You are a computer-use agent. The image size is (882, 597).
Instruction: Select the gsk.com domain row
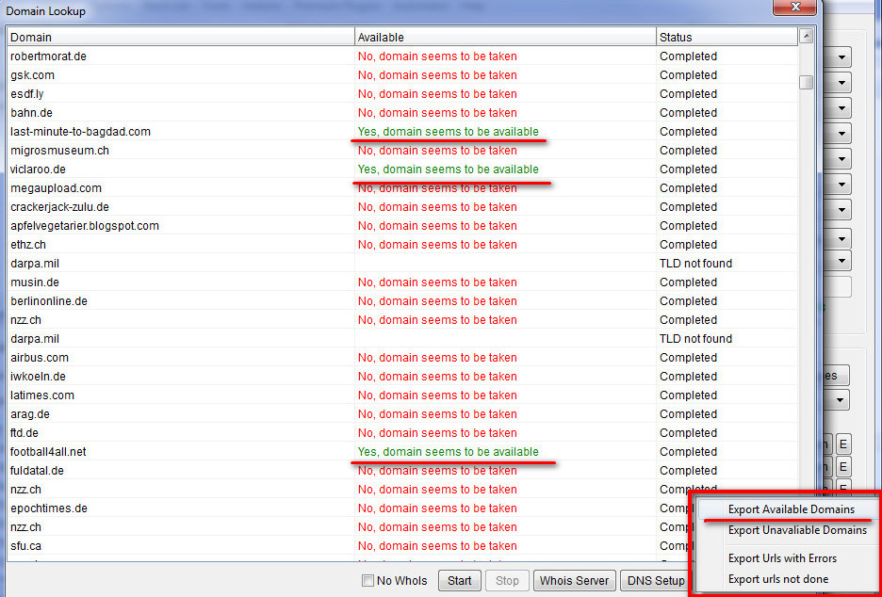click(402, 74)
